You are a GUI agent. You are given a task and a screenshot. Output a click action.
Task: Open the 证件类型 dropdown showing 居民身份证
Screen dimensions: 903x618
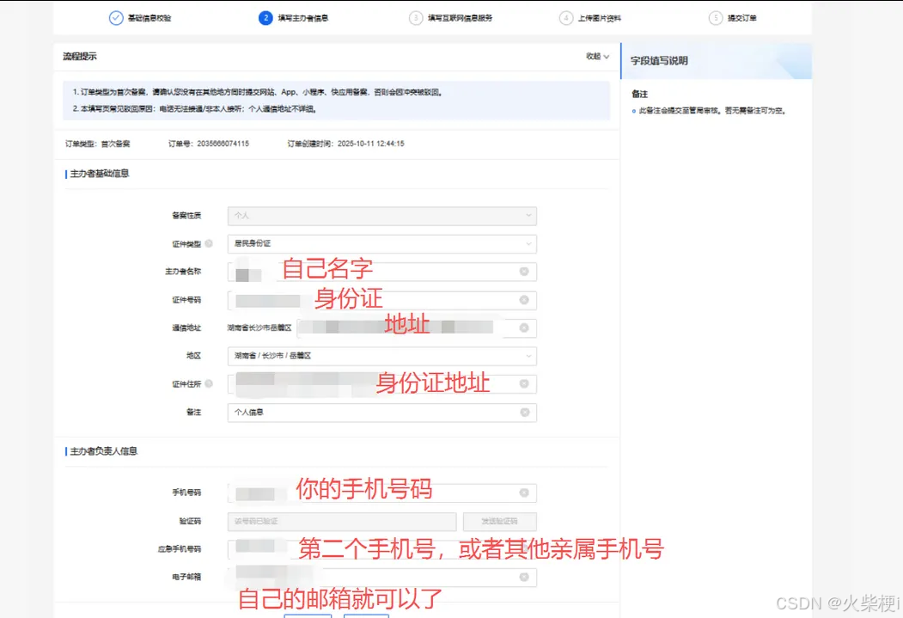(x=381, y=243)
